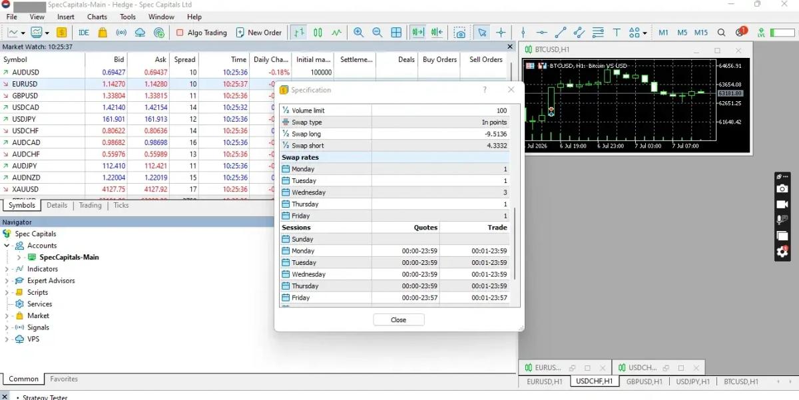Viewport: 799px width, 400px height.
Task: Open the File menu
Action: [12, 17]
